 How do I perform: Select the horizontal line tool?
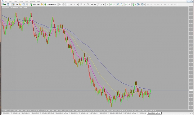click(x=71, y=4)
